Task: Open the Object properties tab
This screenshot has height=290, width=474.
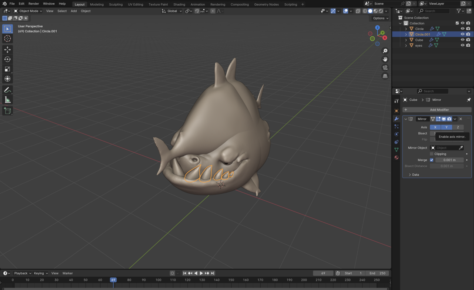Action: pos(396,111)
